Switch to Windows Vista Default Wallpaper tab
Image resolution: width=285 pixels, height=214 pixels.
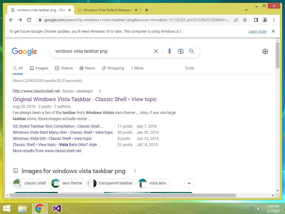pos(107,10)
